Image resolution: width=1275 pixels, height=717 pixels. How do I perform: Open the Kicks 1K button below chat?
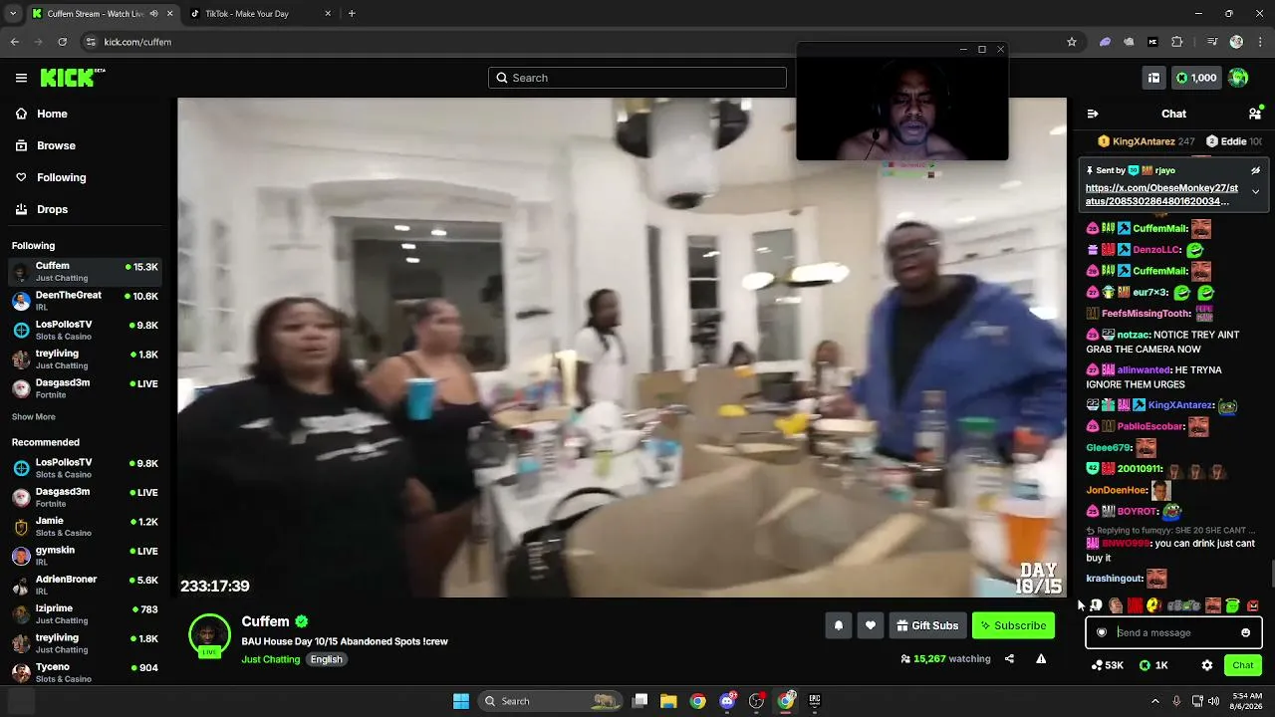1154,665
